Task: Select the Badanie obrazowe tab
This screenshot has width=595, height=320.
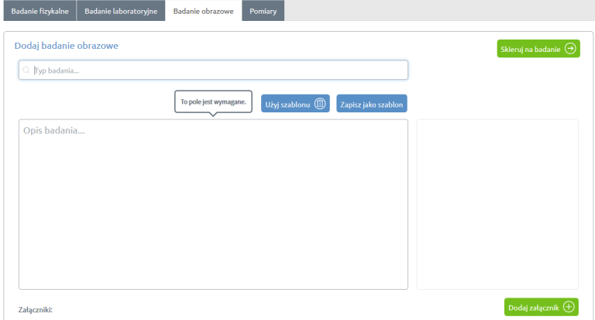Action: tap(203, 11)
